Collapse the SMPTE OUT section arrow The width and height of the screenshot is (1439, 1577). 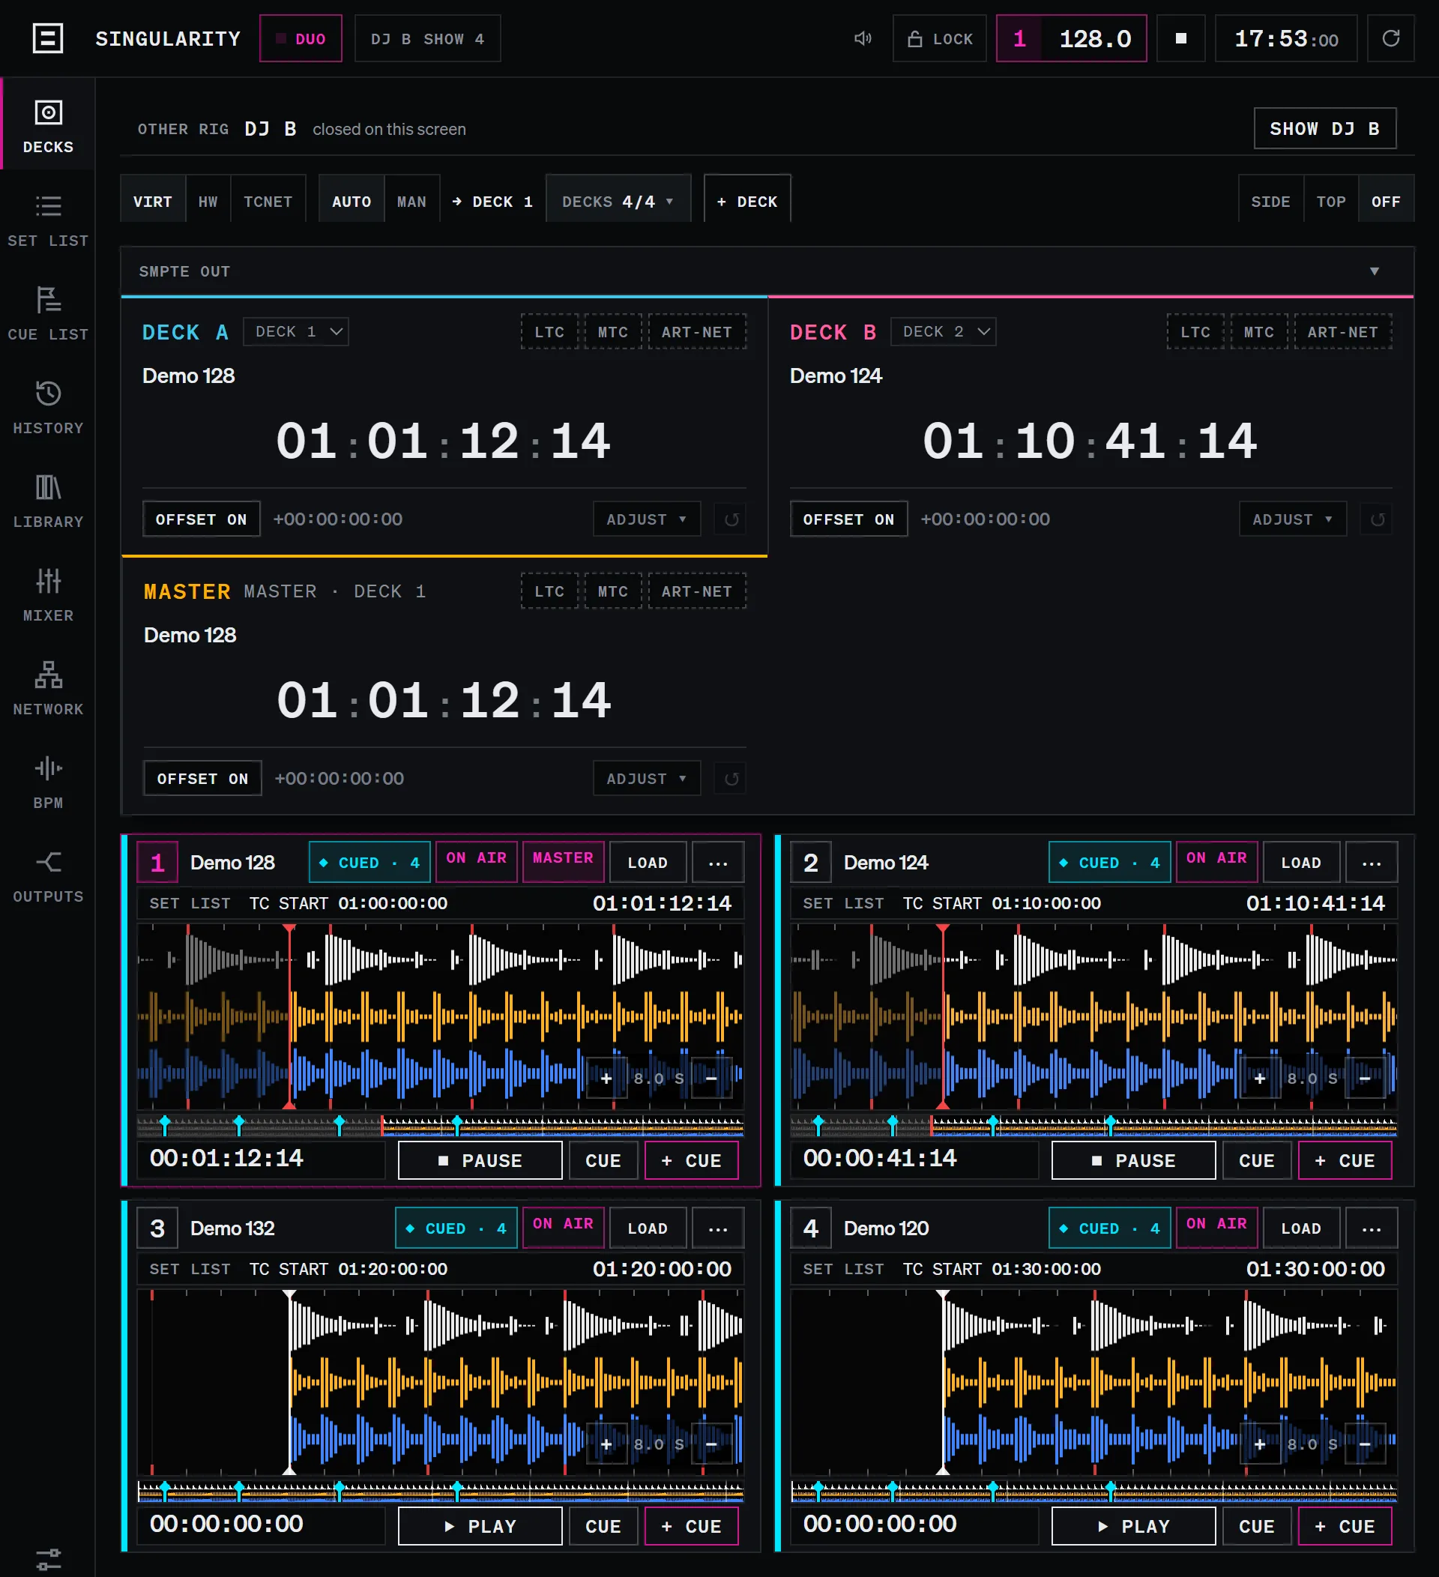point(1374,271)
